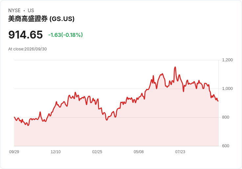The image size is (242, 169).
Task: Click the stock title 美商高盛證券 (GS.US)
Action: [x=41, y=19]
